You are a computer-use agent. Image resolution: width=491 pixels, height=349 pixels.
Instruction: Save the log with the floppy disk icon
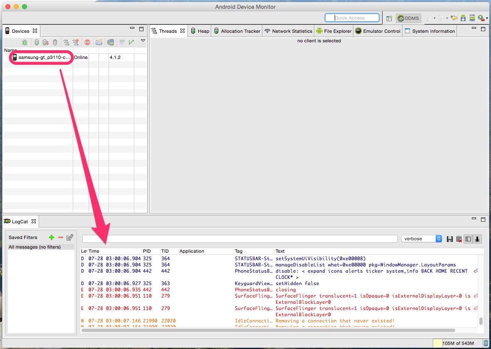[x=450, y=239]
